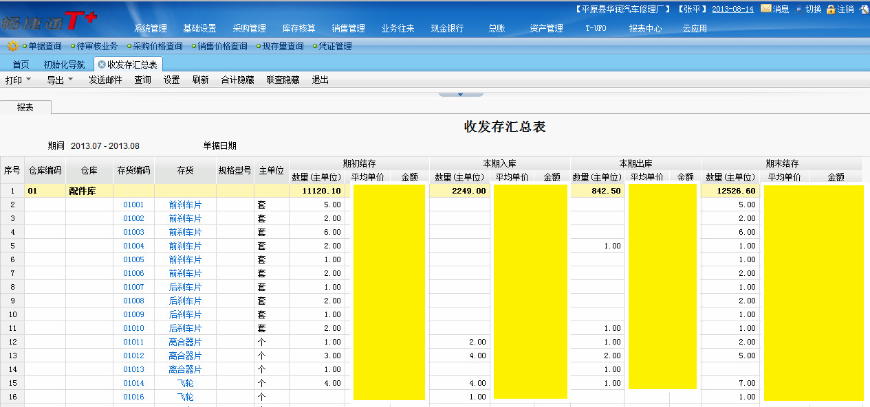870x407 pixels.
Task: Click the 切换 switch icon
Action: tap(798, 9)
